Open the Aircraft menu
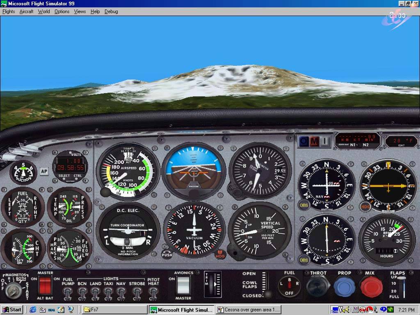Viewport: 420px width, 315px height. point(26,11)
